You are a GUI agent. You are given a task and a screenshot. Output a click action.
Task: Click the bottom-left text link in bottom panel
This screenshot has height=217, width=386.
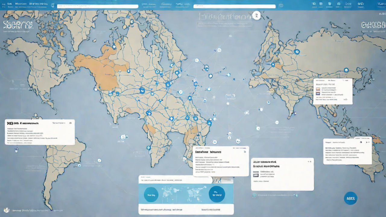point(161,209)
